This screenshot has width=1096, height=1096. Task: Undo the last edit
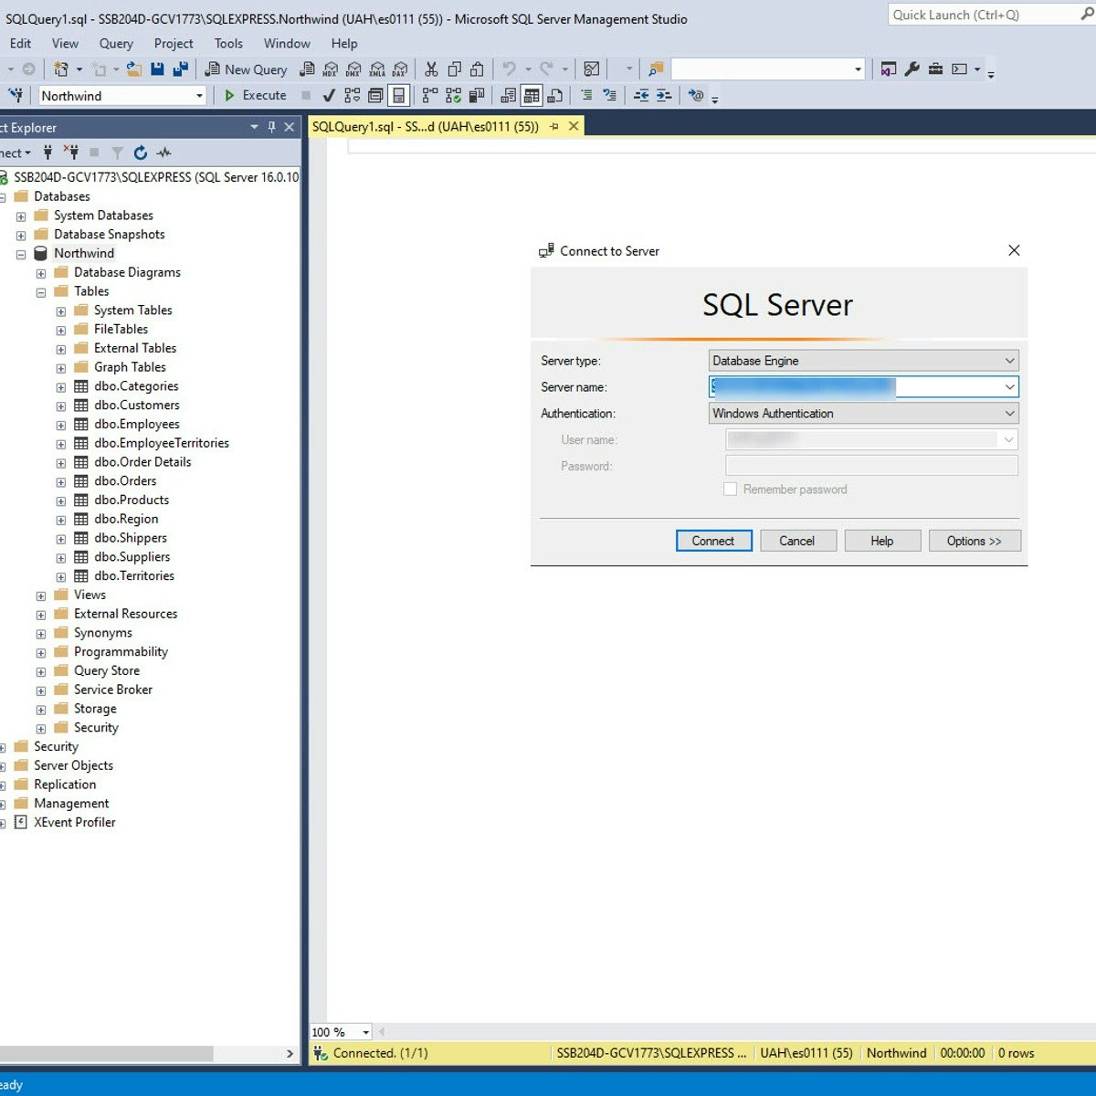(508, 68)
